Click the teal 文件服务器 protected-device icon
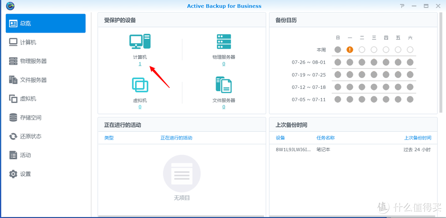 click(224, 85)
